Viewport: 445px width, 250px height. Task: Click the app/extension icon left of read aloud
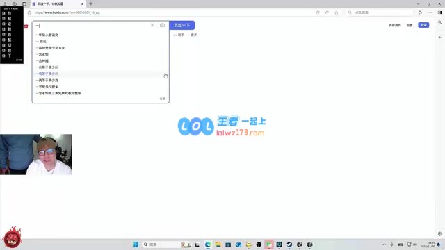click(318, 12)
